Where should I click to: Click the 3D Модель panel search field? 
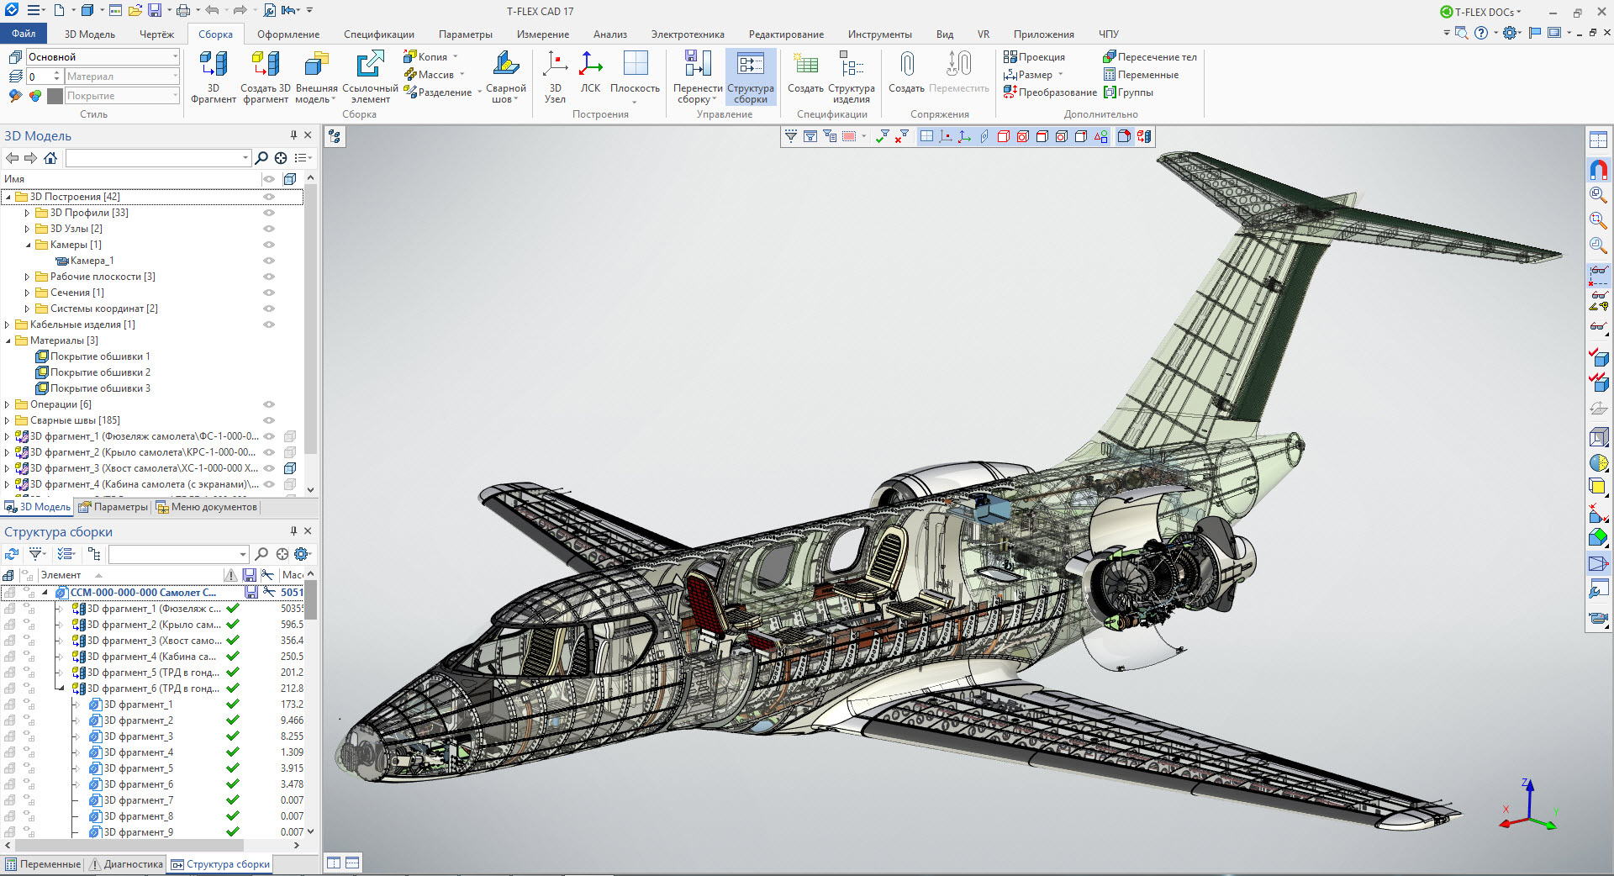coord(158,158)
